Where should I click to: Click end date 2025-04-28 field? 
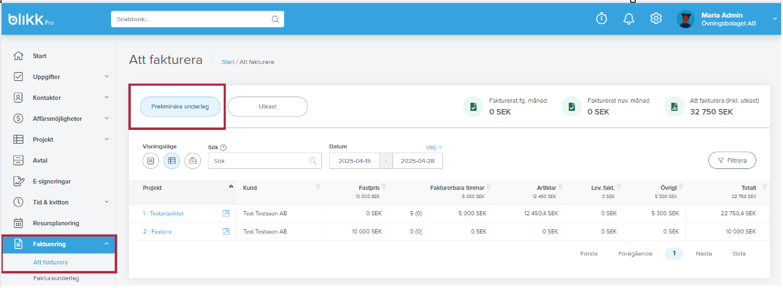pos(418,161)
